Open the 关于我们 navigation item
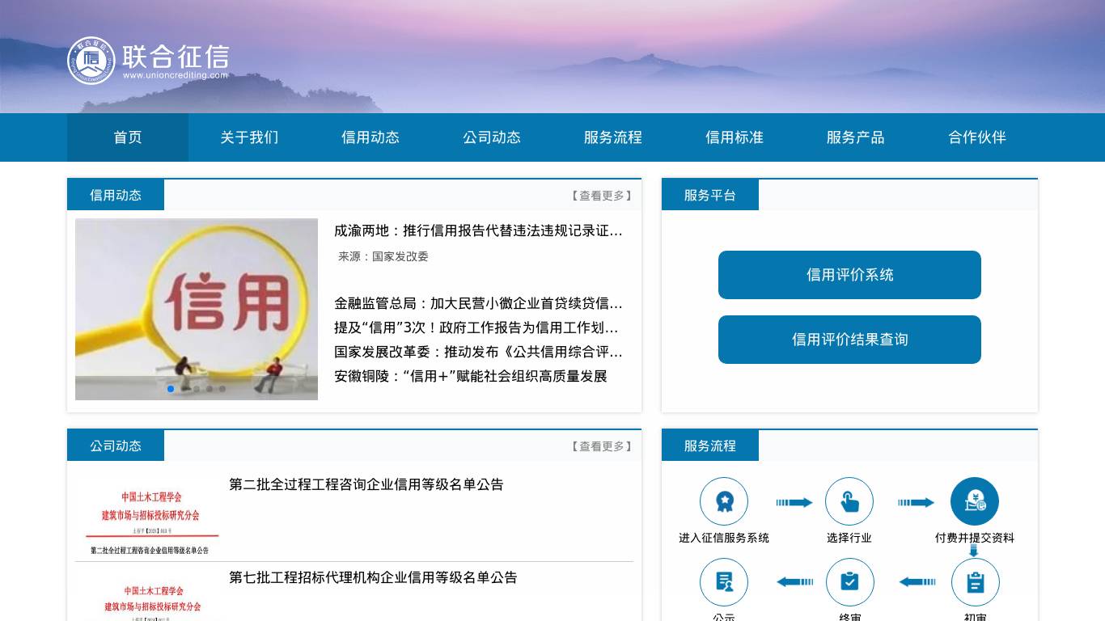The height and width of the screenshot is (621, 1105). click(x=249, y=137)
